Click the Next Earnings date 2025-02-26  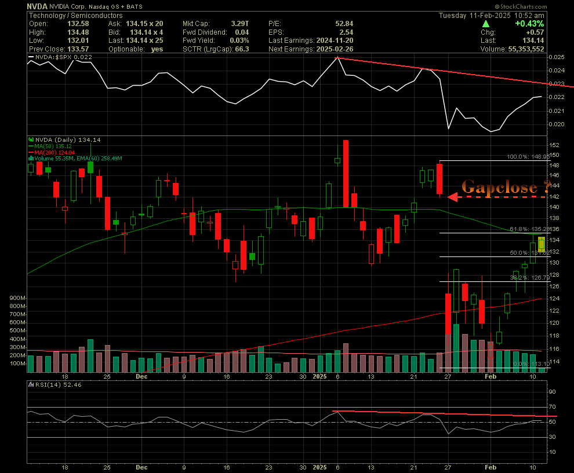[335, 49]
